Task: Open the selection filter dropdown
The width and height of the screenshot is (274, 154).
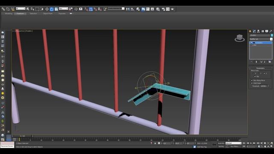Action: (x=21, y=9)
